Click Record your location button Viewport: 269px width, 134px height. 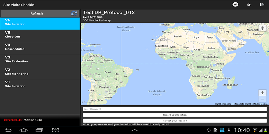coord(175,115)
